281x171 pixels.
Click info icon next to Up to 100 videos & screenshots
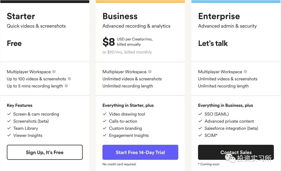[x=69, y=79]
